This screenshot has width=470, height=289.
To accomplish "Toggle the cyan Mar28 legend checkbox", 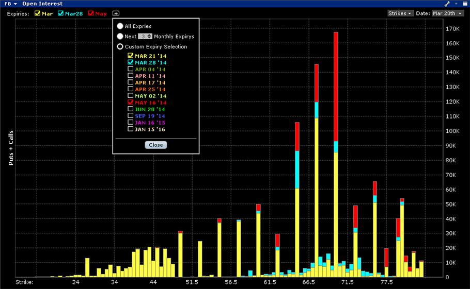I will click(60, 13).
